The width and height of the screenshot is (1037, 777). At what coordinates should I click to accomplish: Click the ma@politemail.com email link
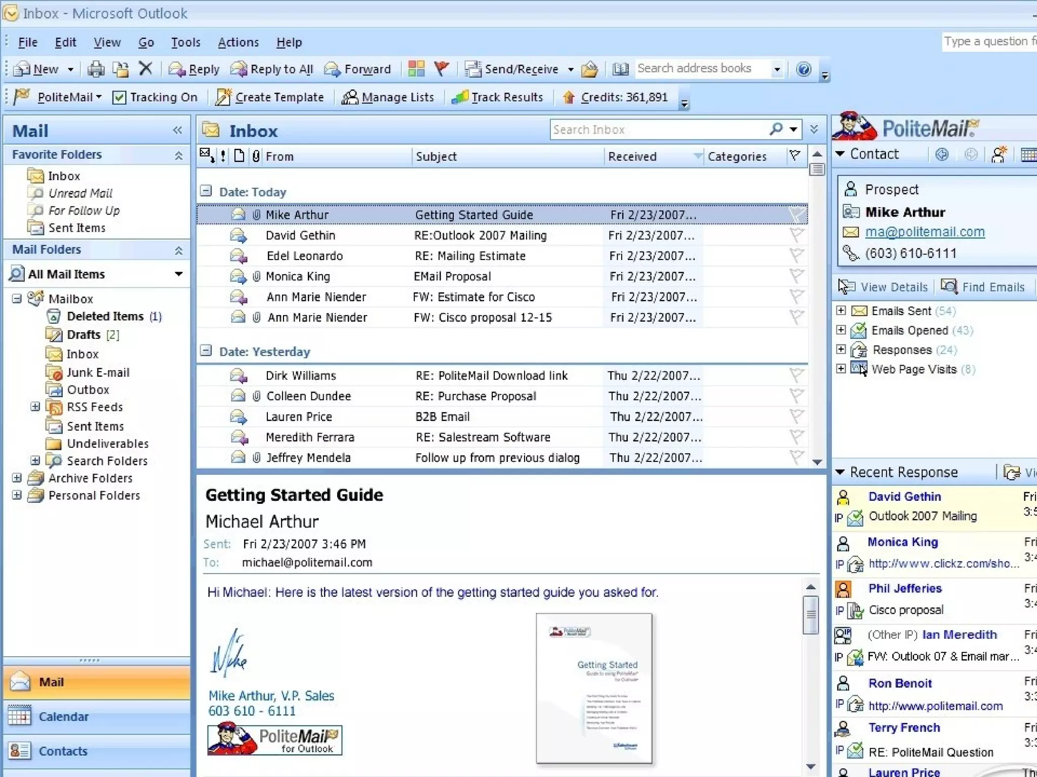pos(925,232)
